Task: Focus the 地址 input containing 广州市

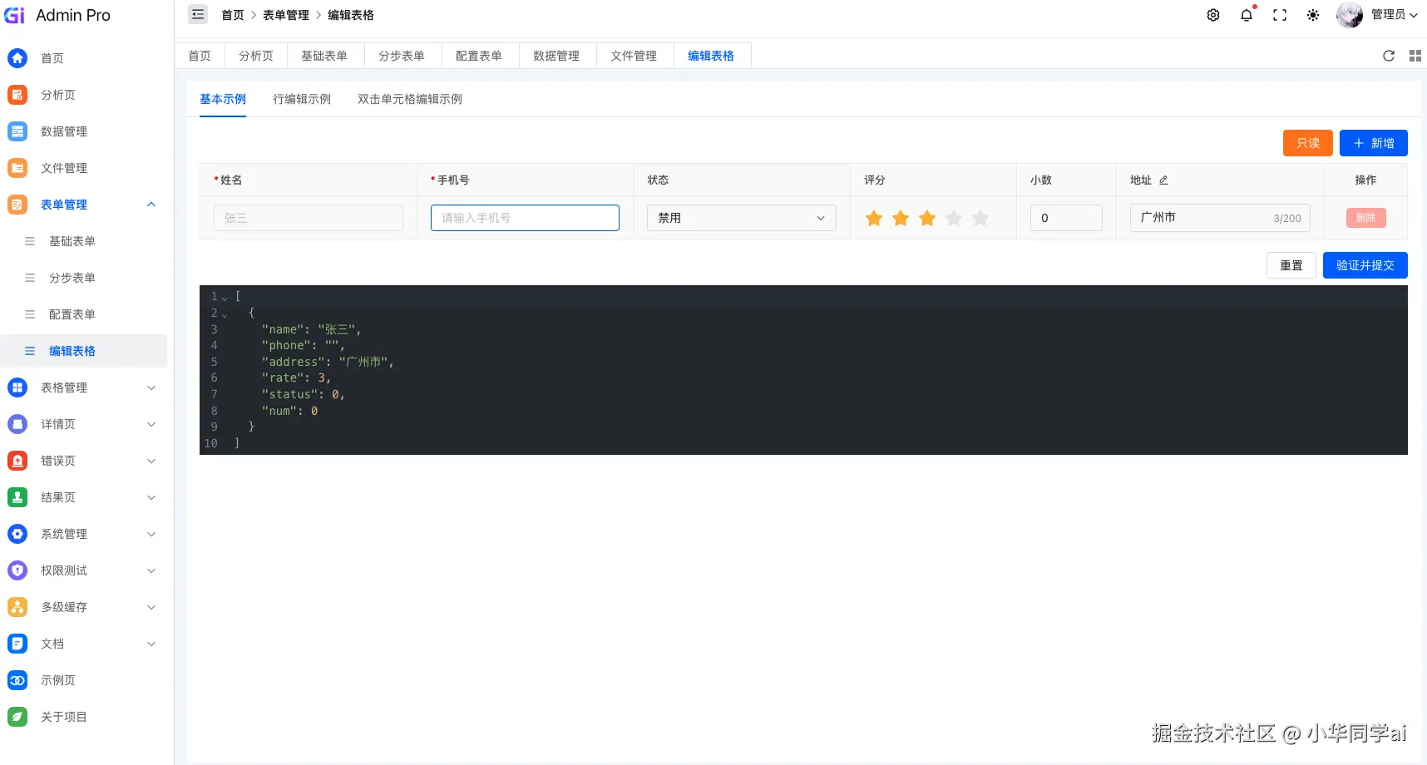Action: coord(1220,218)
